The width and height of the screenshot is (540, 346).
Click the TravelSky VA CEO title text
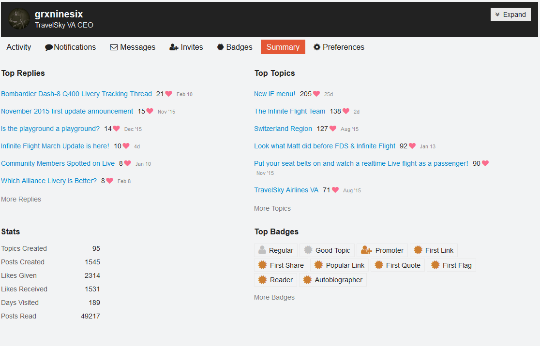[64, 25]
